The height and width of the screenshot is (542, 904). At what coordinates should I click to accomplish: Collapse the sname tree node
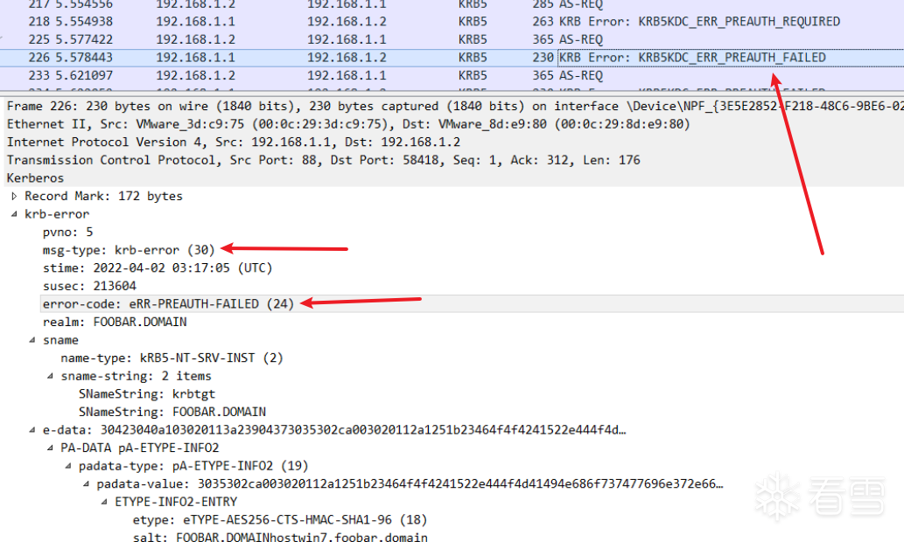coord(32,340)
